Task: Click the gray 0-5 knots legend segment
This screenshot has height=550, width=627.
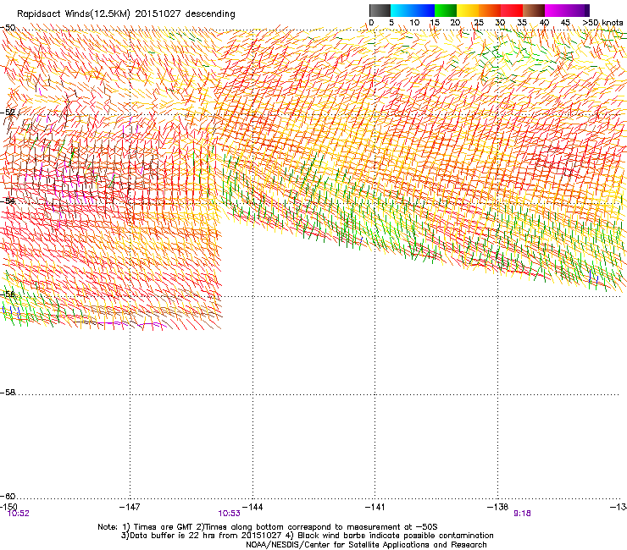Action: point(380,10)
